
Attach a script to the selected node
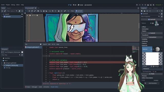(19, 11)
